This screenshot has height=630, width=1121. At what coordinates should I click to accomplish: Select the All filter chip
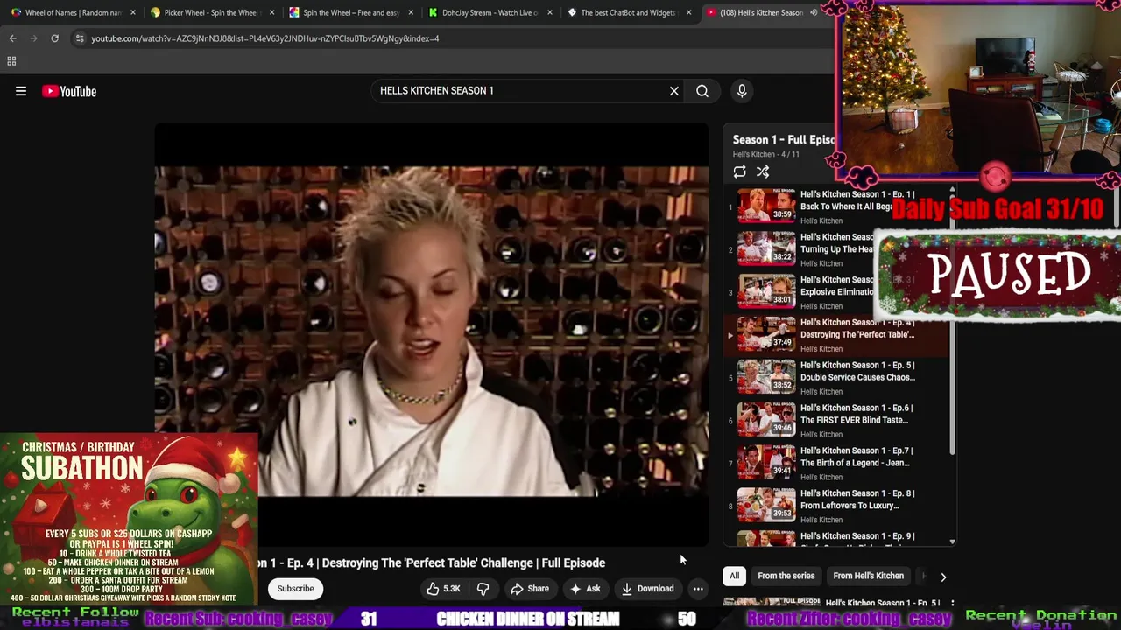coord(735,576)
